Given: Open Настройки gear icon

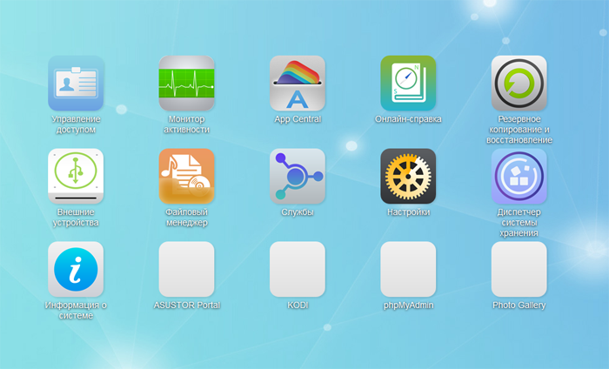Looking at the screenshot, I should [408, 176].
